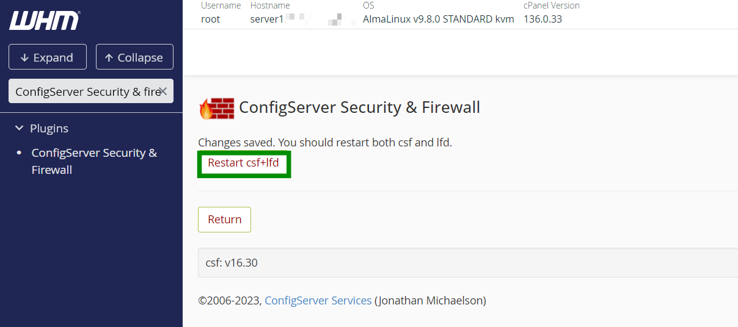
Task: Collapse the Plugins section chevron
Action: pos(18,128)
